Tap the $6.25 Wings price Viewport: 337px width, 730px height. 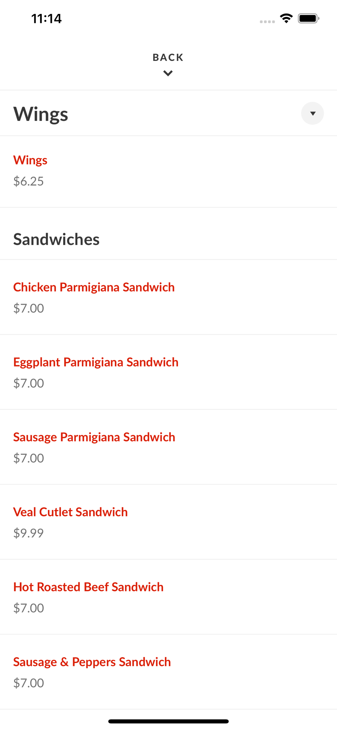[28, 181]
